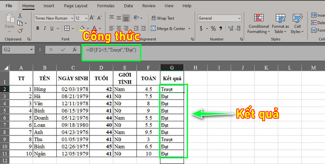Viewport: 325px width, 164px height.
Task: Switch to the View tab
Action: [169, 6]
